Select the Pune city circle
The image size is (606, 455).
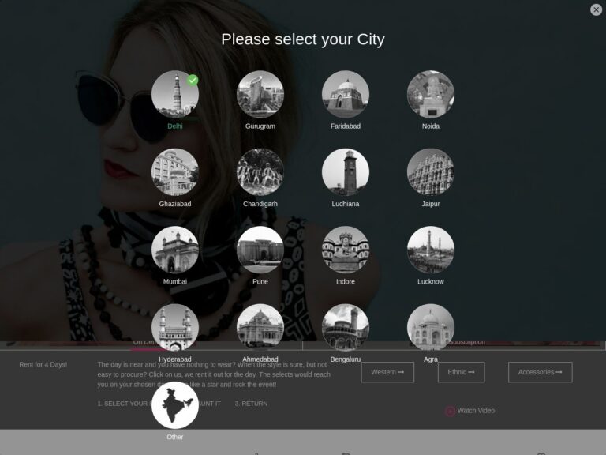click(x=260, y=250)
